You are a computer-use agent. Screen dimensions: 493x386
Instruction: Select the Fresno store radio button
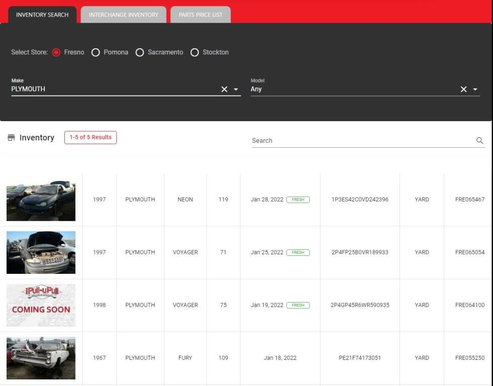coord(56,52)
